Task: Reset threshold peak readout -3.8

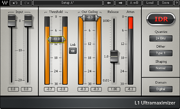Action: click(62, 89)
